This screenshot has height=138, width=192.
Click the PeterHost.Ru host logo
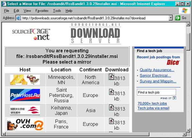25,95
